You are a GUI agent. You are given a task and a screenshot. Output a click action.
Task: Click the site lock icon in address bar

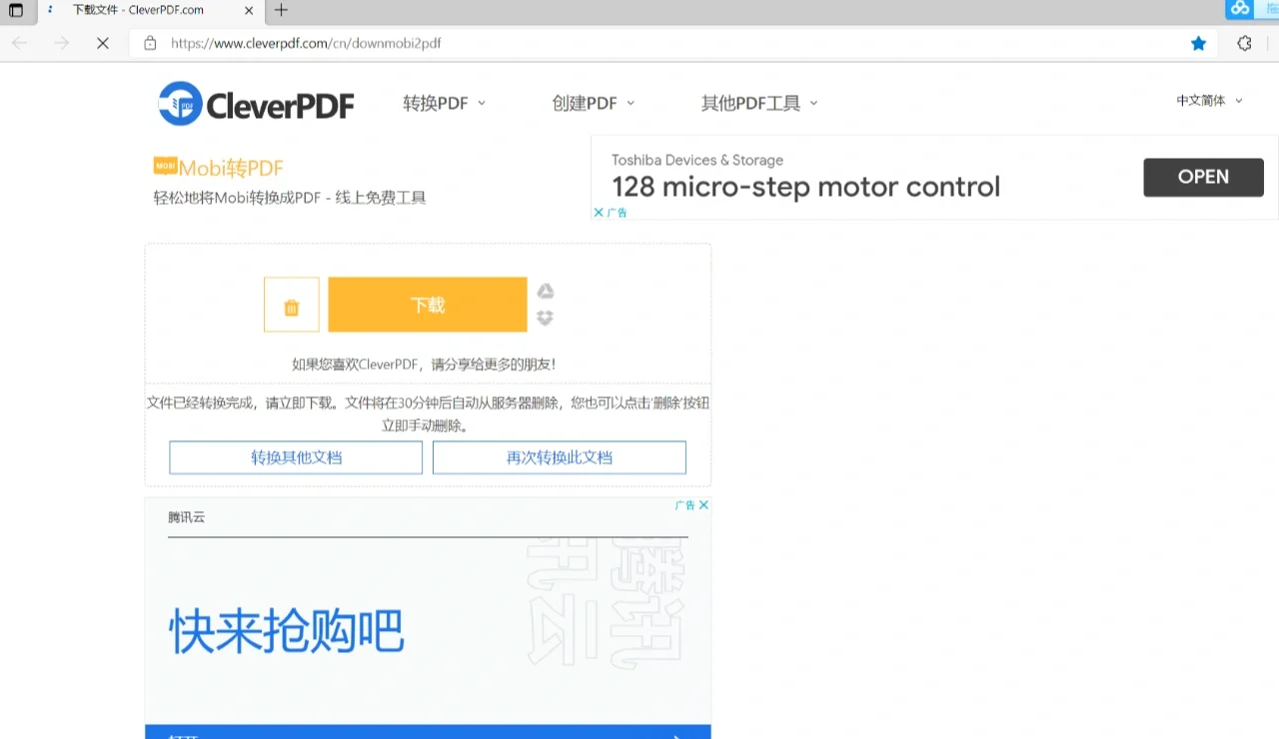150,44
